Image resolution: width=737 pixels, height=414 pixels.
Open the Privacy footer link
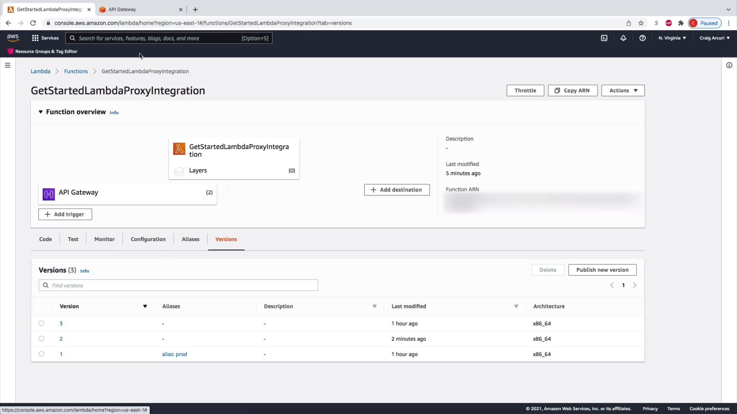(650, 409)
